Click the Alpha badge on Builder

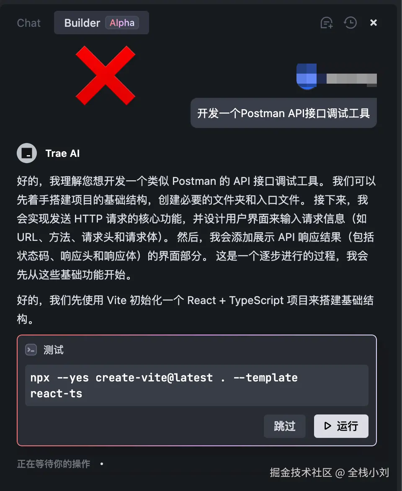(x=122, y=23)
